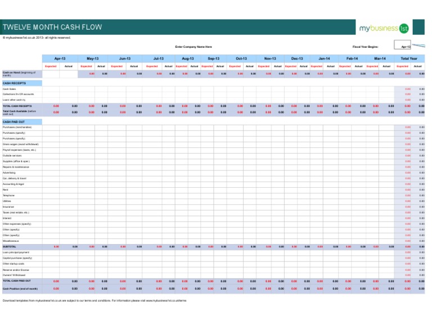
Task: Open the mybusiness1st terms link in footer
Action: tap(166, 301)
